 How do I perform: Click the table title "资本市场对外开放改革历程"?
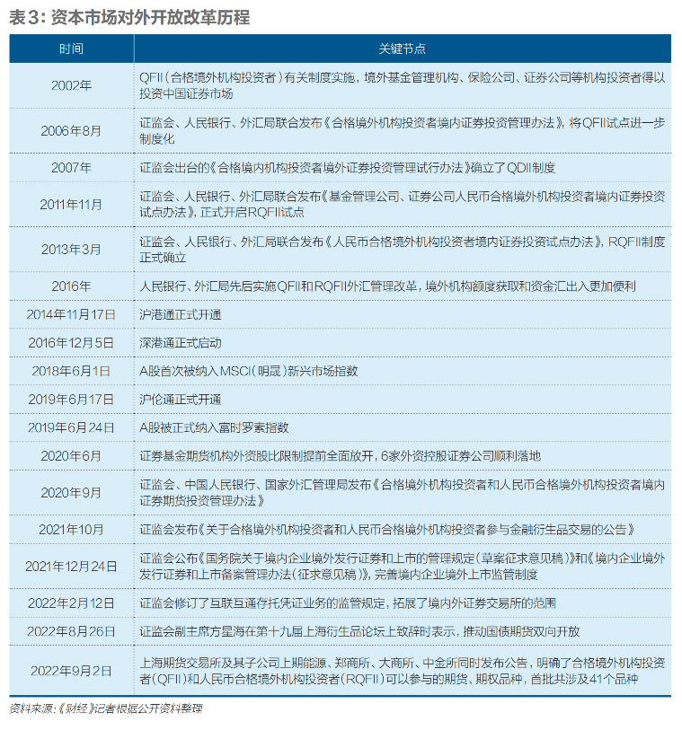pyautogui.click(x=130, y=18)
